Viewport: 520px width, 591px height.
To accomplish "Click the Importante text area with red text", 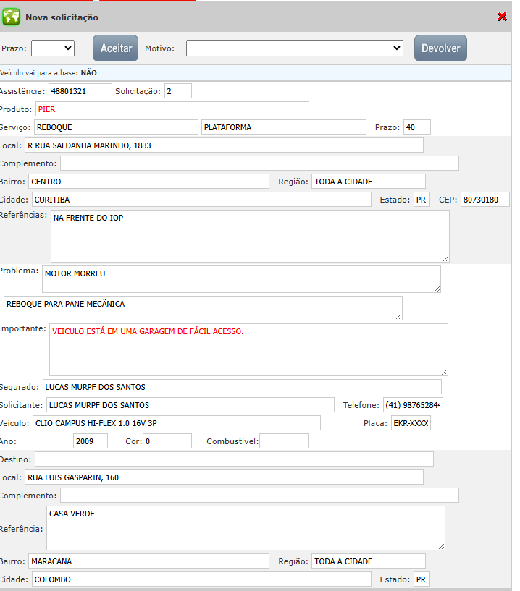I will click(x=248, y=349).
